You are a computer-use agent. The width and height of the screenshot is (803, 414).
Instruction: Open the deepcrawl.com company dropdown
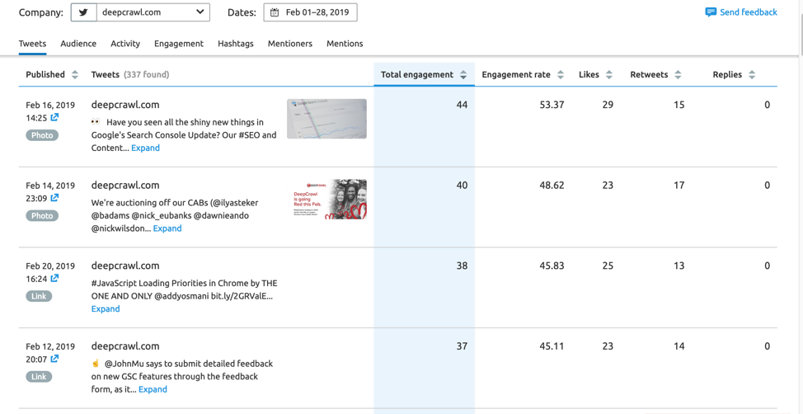[153, 12]
